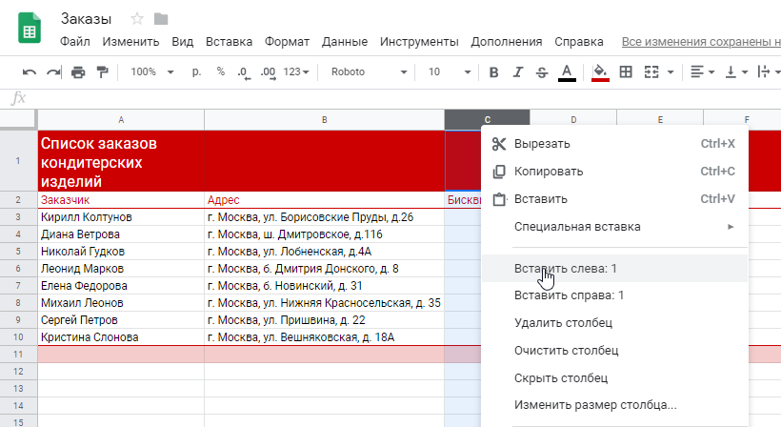Open the zoom level dropdown 100%
This screenshot has height=427, width=781.
[151, 72]
